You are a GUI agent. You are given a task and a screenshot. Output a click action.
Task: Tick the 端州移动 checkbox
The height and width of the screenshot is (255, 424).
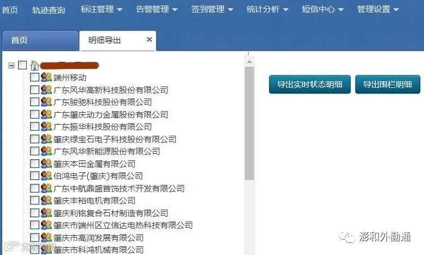[x=34, y=77]
